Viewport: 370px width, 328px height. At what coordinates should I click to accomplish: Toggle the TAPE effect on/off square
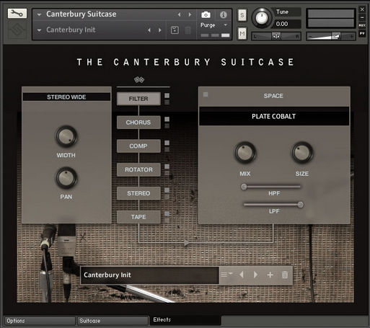(167, 213)
